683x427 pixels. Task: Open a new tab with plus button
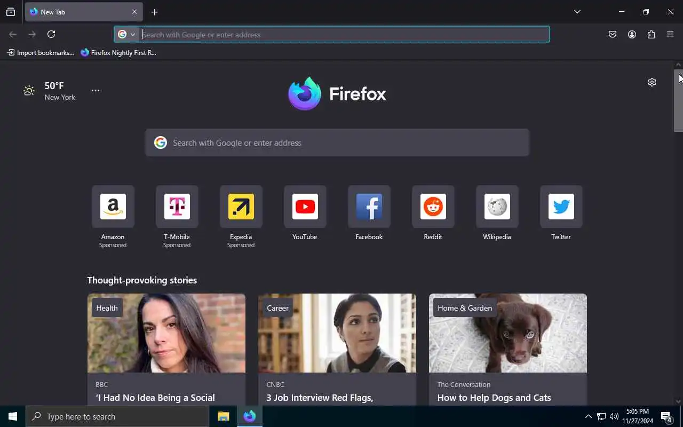point(154,12)
